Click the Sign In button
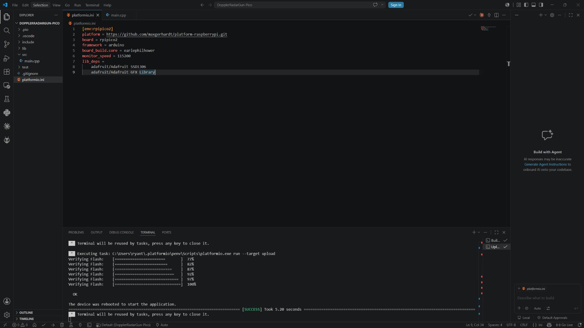Screen dimensions: 584x328 pos(396,5)
